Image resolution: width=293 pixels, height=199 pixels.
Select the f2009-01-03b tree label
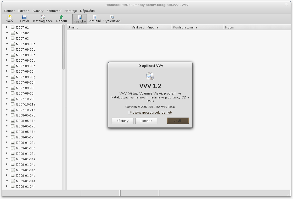(x=26, y=148)
